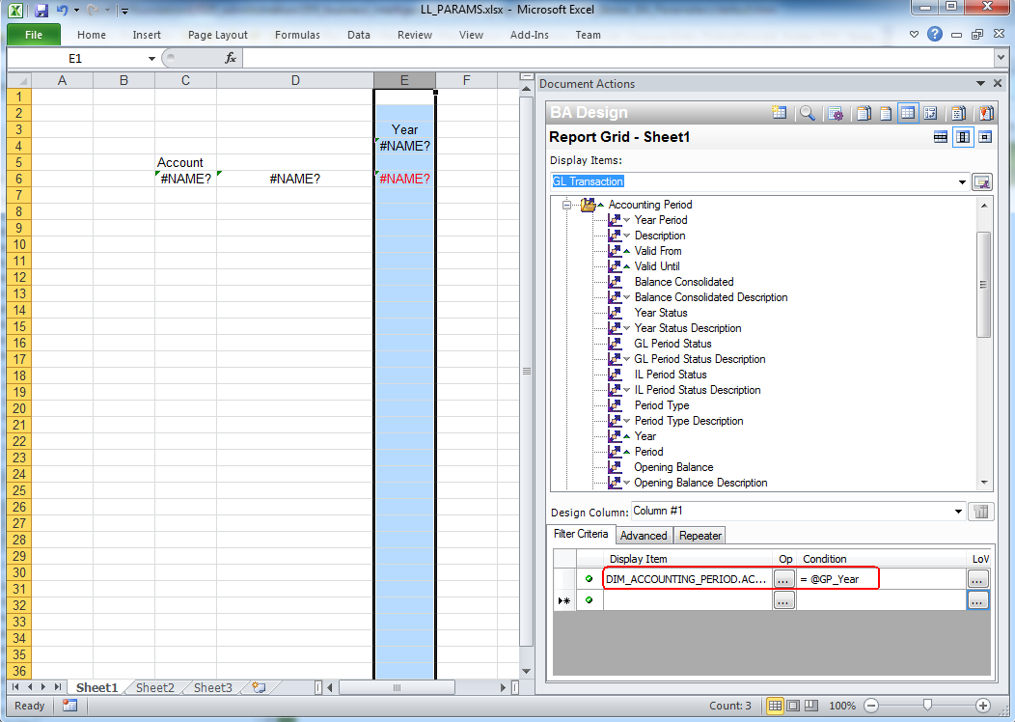The width and height of the screenshot is (1015, 722).
Task: Select Year Period in the tree
Action: 660,220
